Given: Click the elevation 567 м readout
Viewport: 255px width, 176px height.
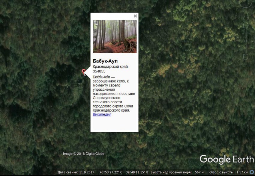Looking at the screenshot, I should tap(199, 172).
